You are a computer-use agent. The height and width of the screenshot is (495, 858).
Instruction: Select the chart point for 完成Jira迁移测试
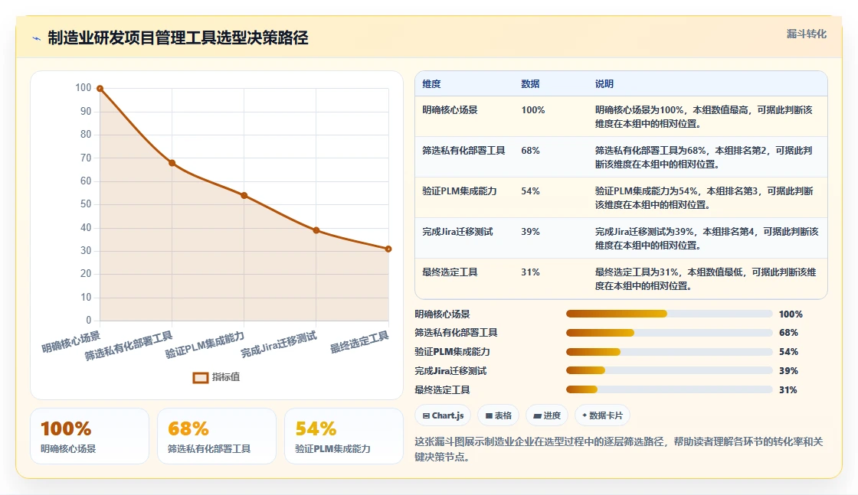click(x=316, y=230)
